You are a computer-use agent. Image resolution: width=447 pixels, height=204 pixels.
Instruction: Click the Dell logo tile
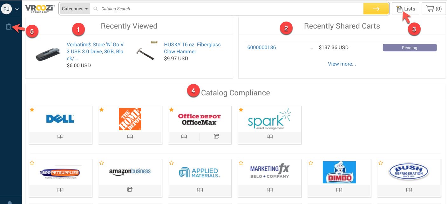click(x=60, y=119)
